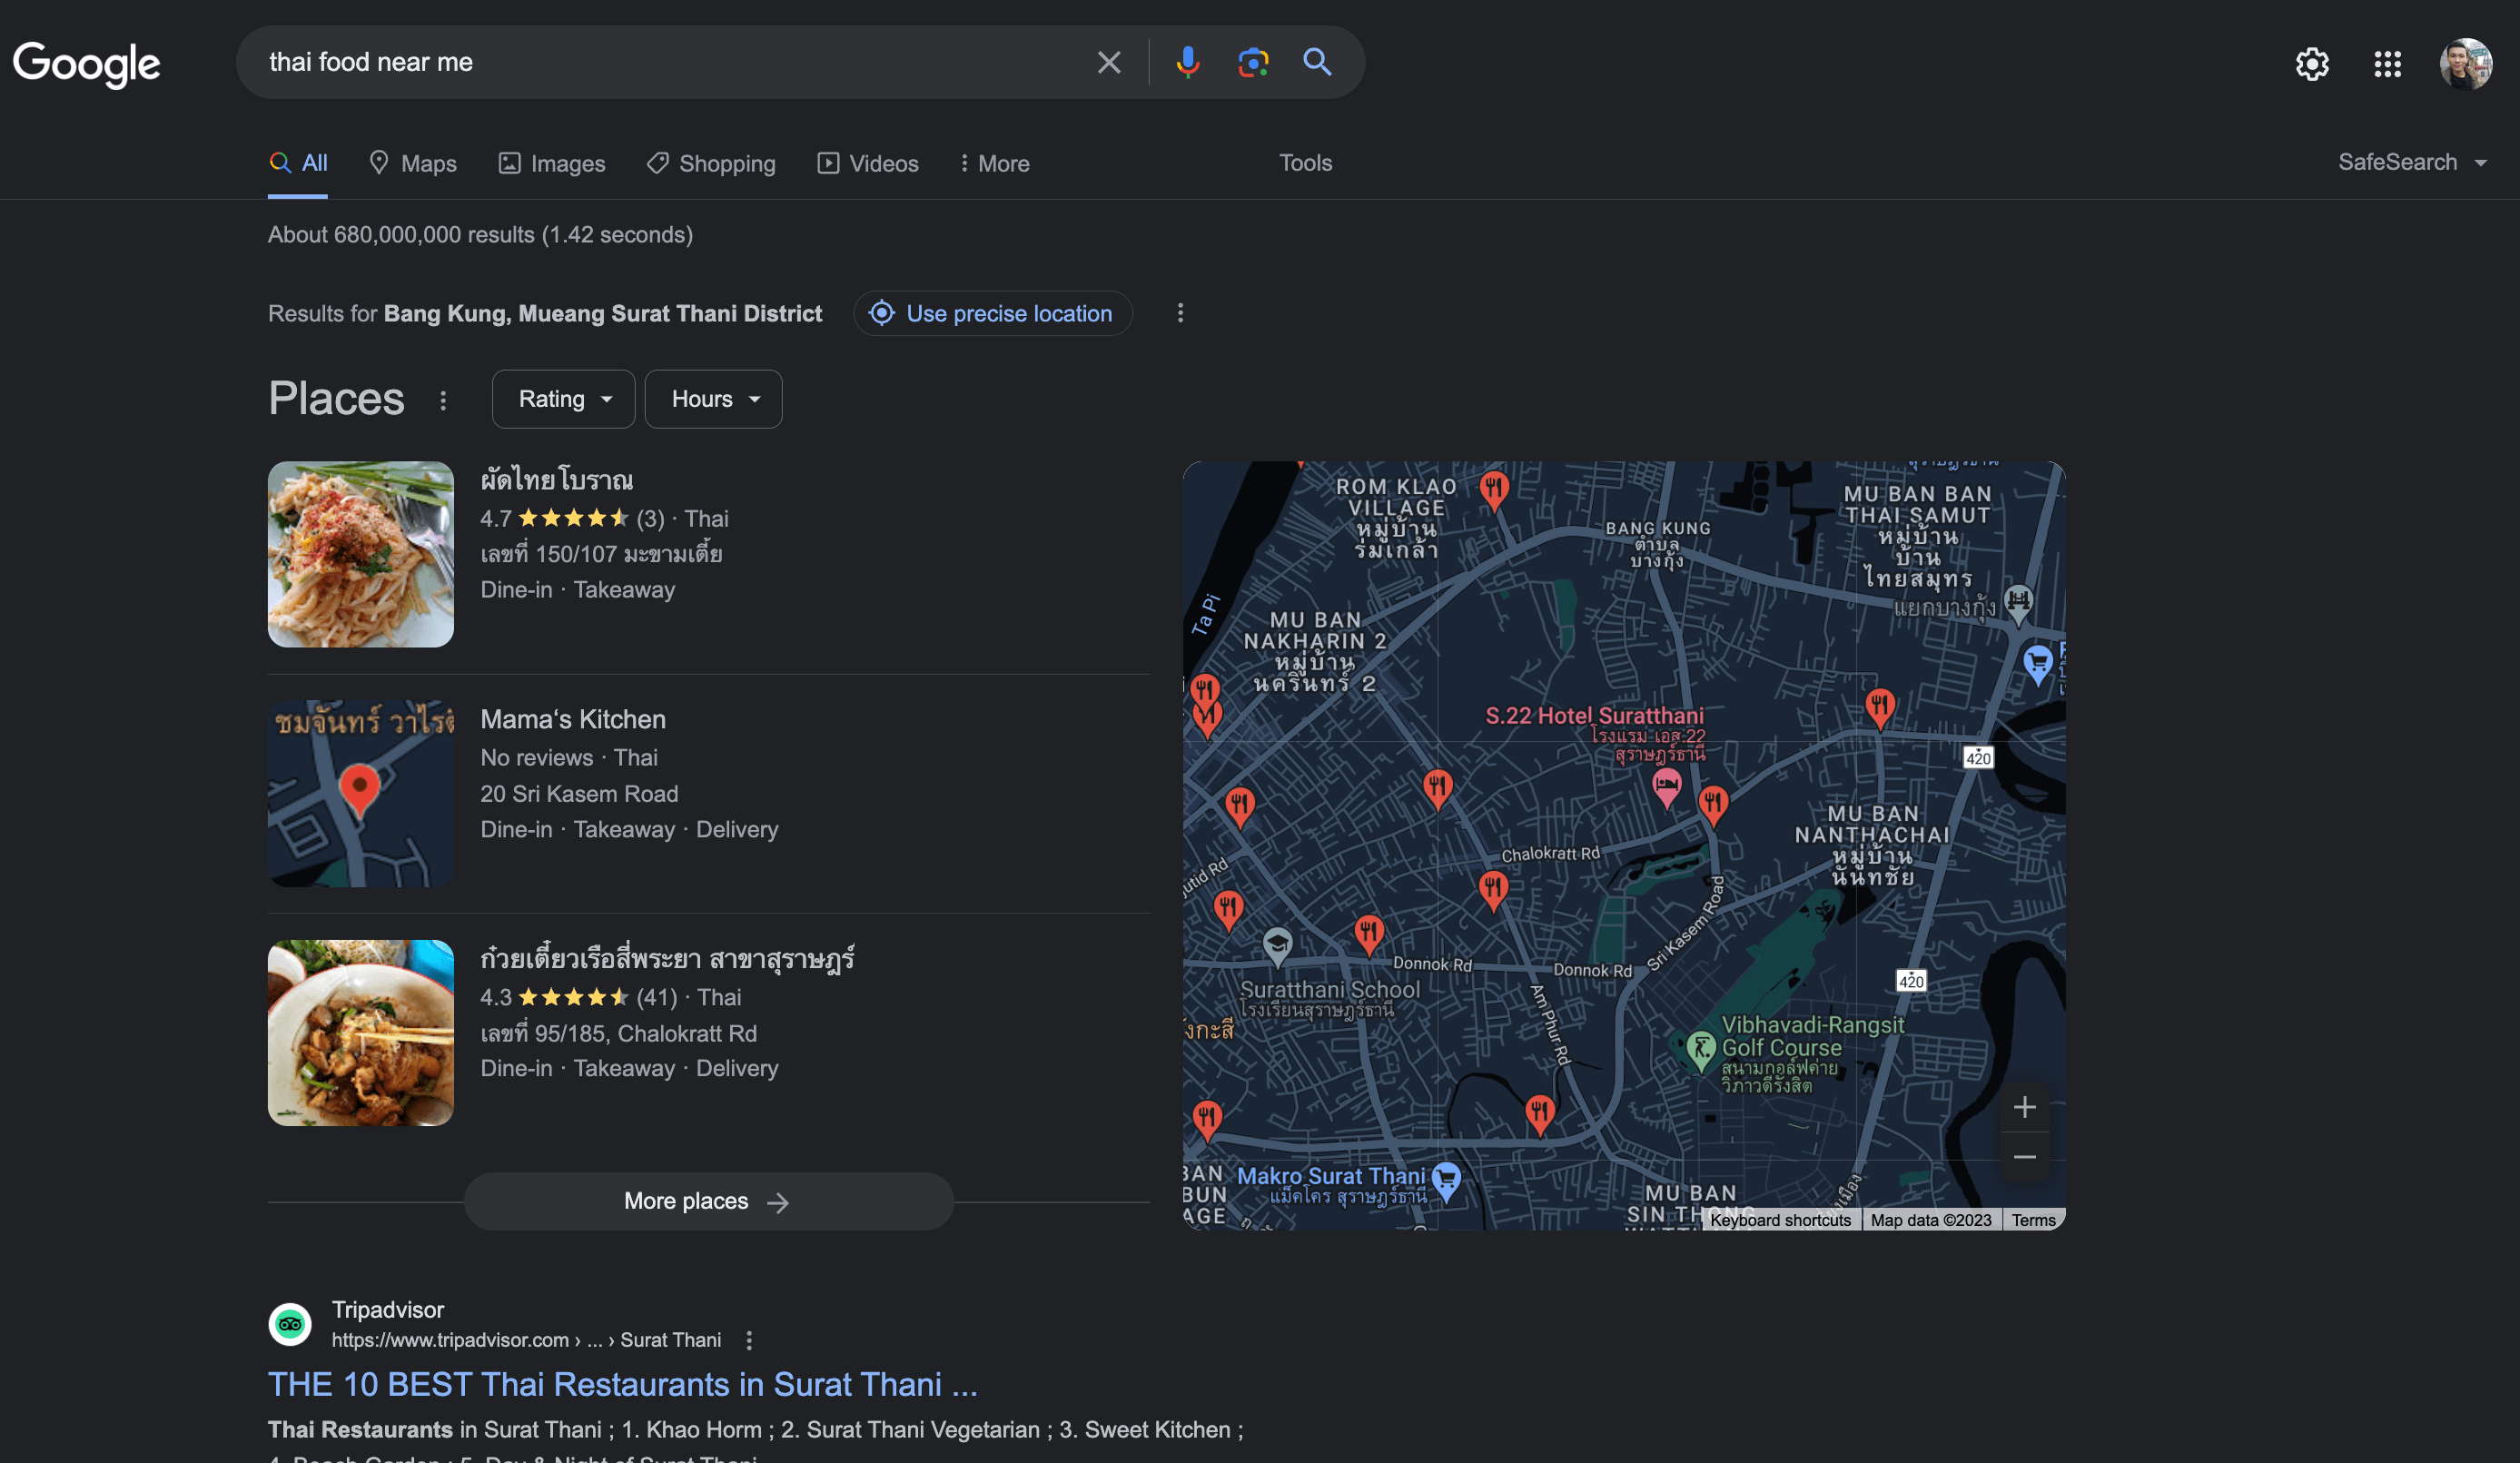The image size is (2520, 1463).
Task: Zoom in on the map
Action: [x=2024, y=1107]
